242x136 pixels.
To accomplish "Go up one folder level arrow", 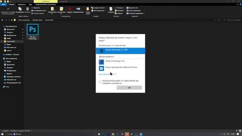I will pyautogui.click(x=12, y=20).
